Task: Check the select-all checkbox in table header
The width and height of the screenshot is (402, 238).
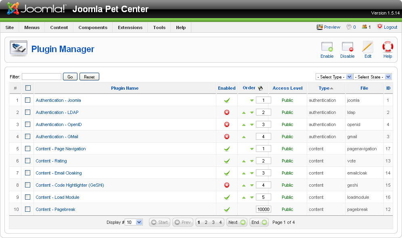Action: [x=28, y=88]
